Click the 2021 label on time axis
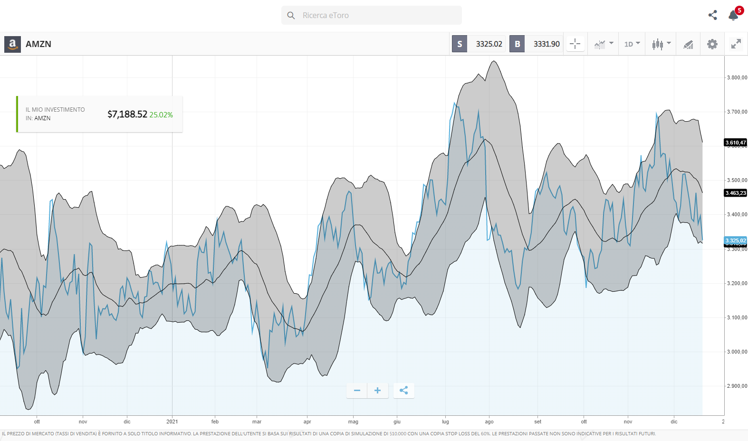 172,422
